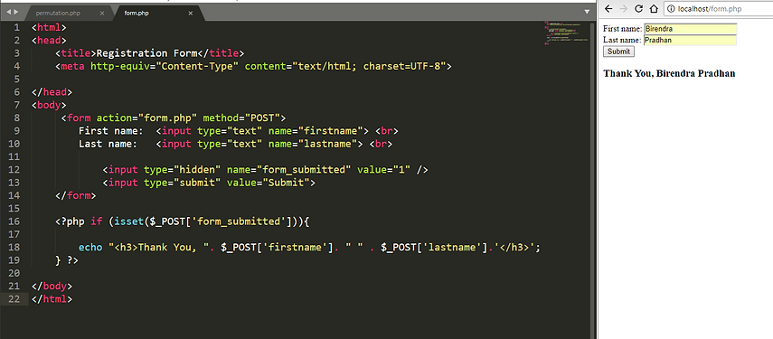Click the 'Thank You, Birendra Pradhan' heading
The height and width of the screenshot is (339, 773).
click(669, 73)
